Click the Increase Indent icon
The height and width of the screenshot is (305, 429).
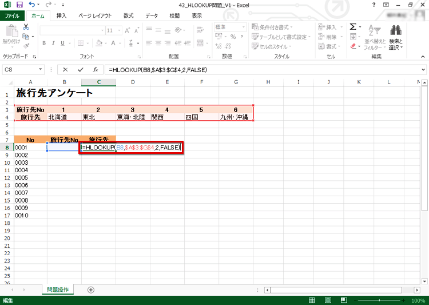pyautogui.click(x=188, y=43)
